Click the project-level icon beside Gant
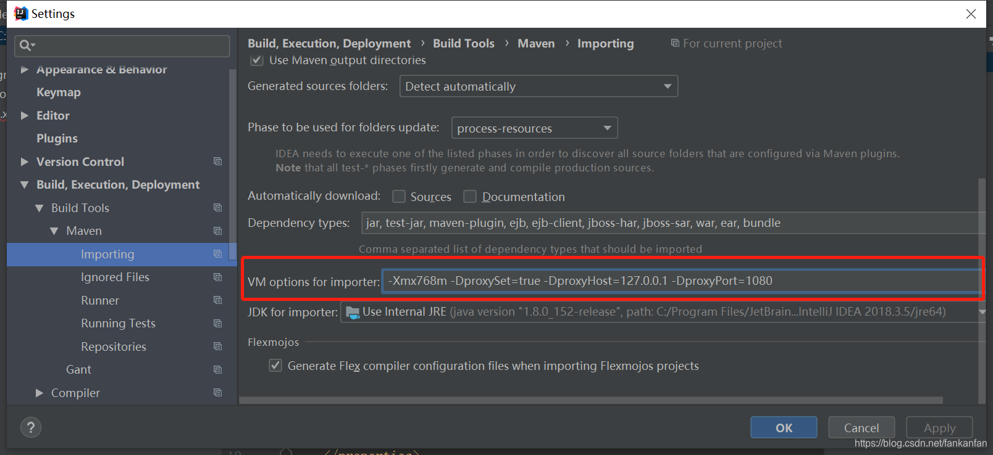Screen dimensions: 993x455 click(x=217, y=369)
